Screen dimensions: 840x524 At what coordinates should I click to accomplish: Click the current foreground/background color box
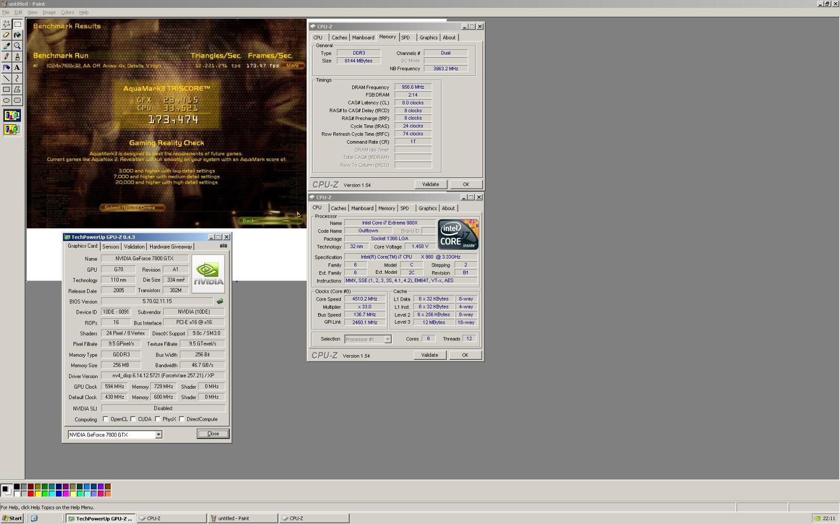(6, 490)
